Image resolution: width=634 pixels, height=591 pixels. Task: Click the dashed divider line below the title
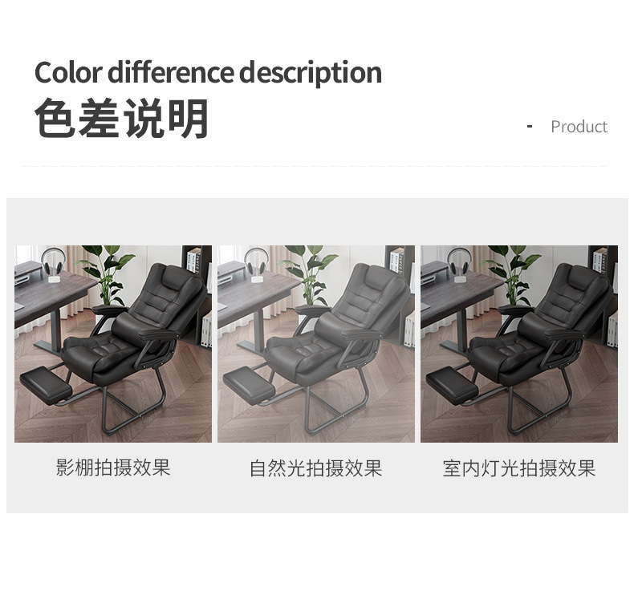(x=313, y=166)
